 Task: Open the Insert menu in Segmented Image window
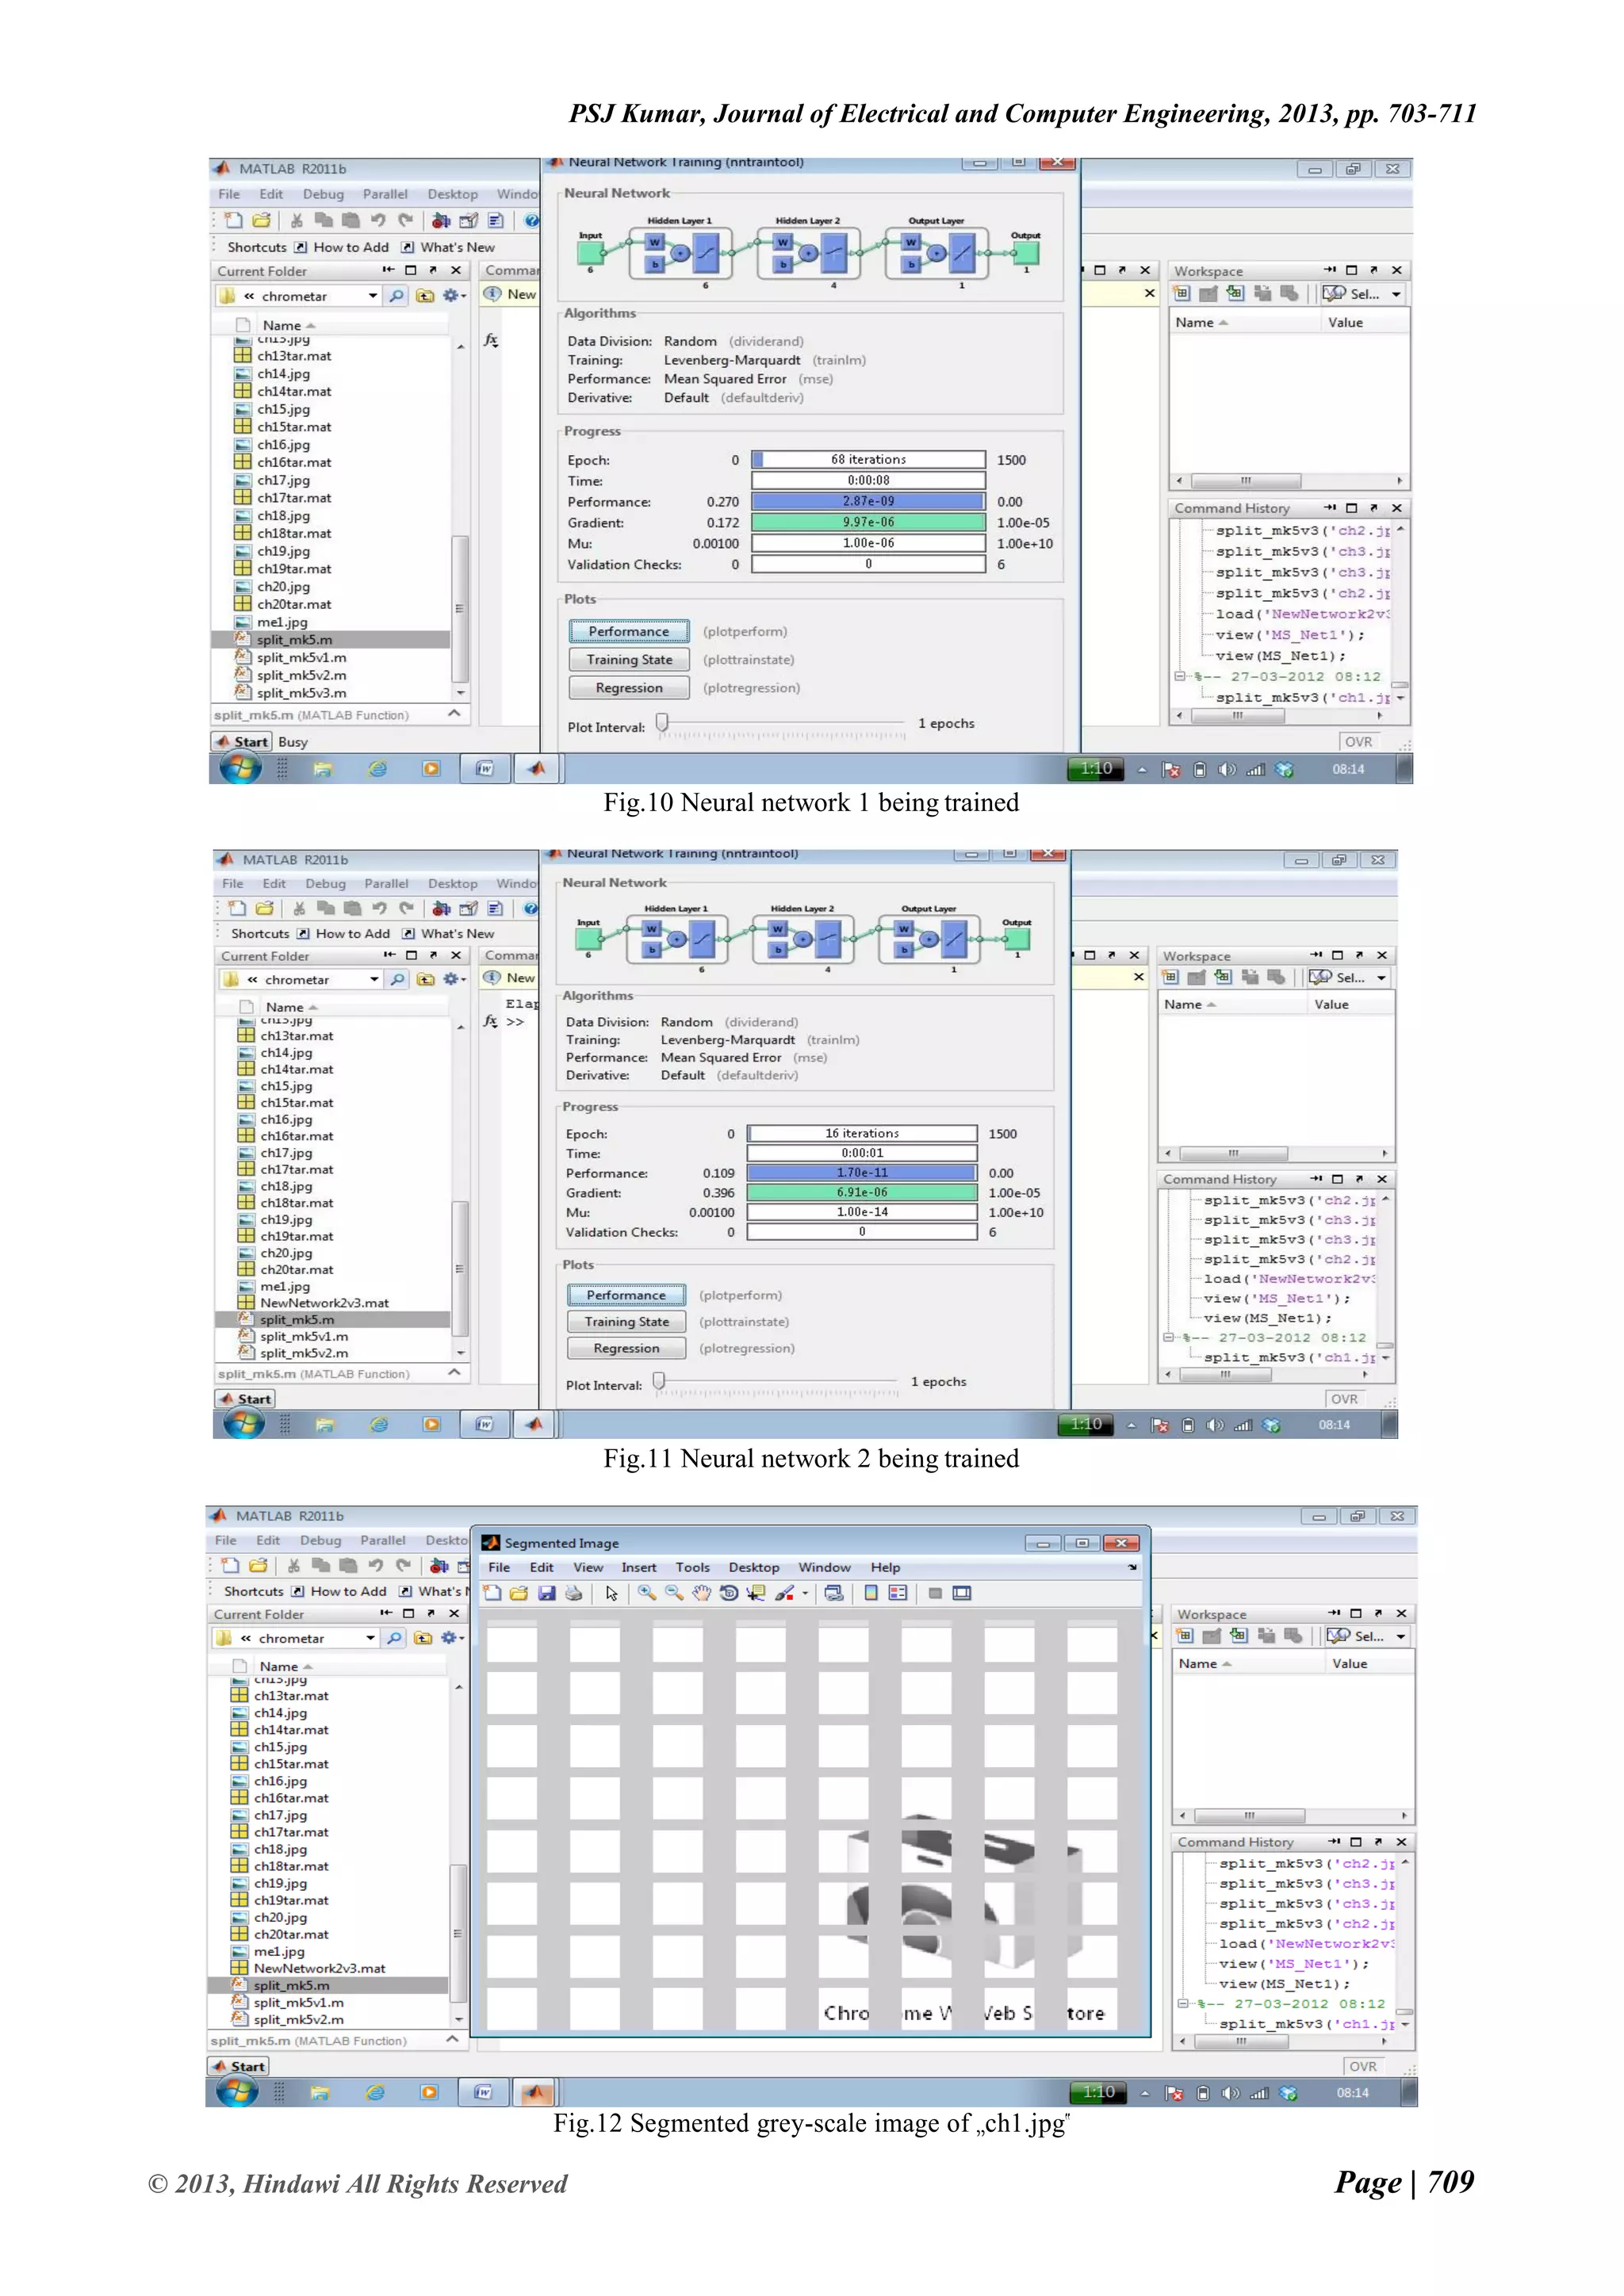(639, 1568)
